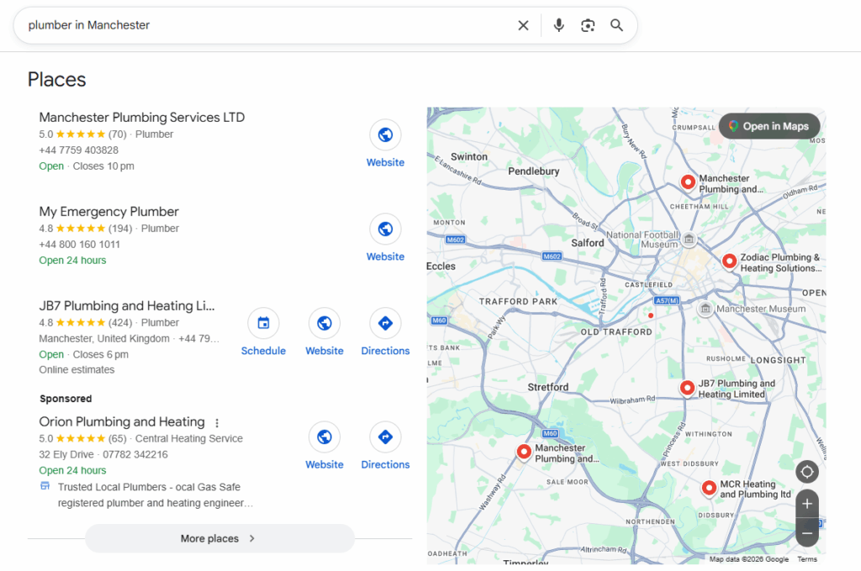Open JB7 Plumbing Schedule calendar icon
The height and width of the screenshot is (571, 861).
pos(263,323)
